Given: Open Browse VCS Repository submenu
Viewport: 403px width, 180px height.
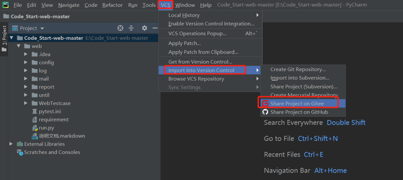Looking at the screenshot, I should pyautogui.click(x=210, y=79).
